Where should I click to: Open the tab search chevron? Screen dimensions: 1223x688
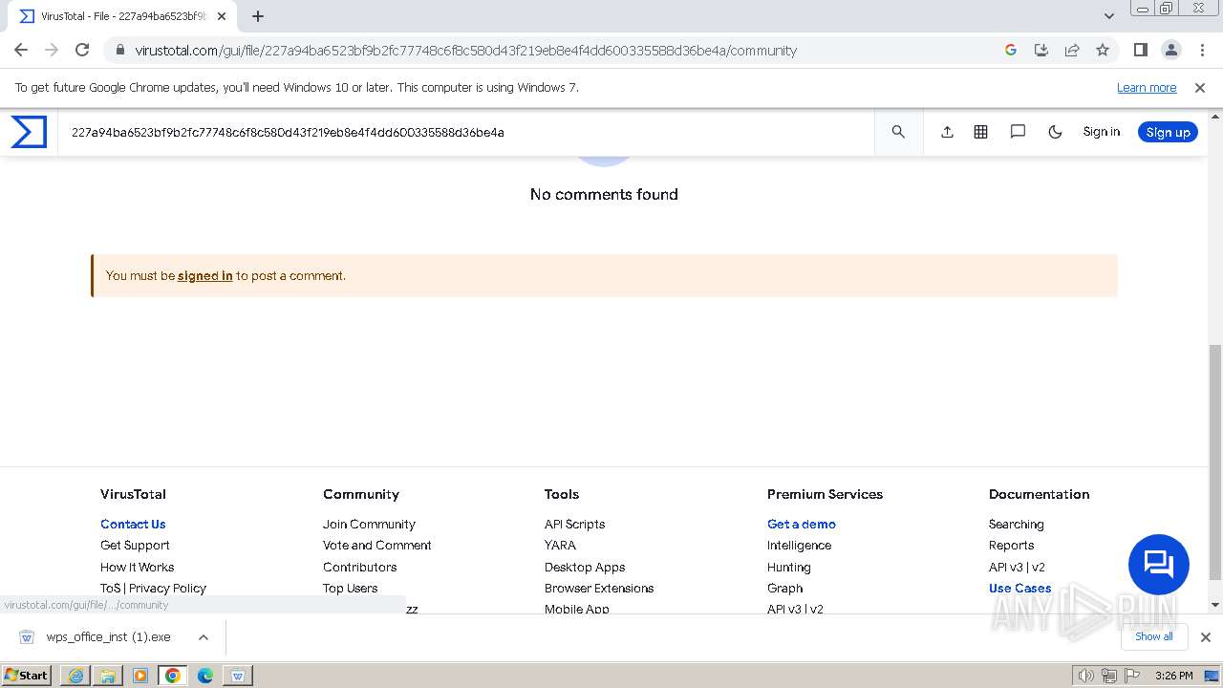pos(1108,16)
